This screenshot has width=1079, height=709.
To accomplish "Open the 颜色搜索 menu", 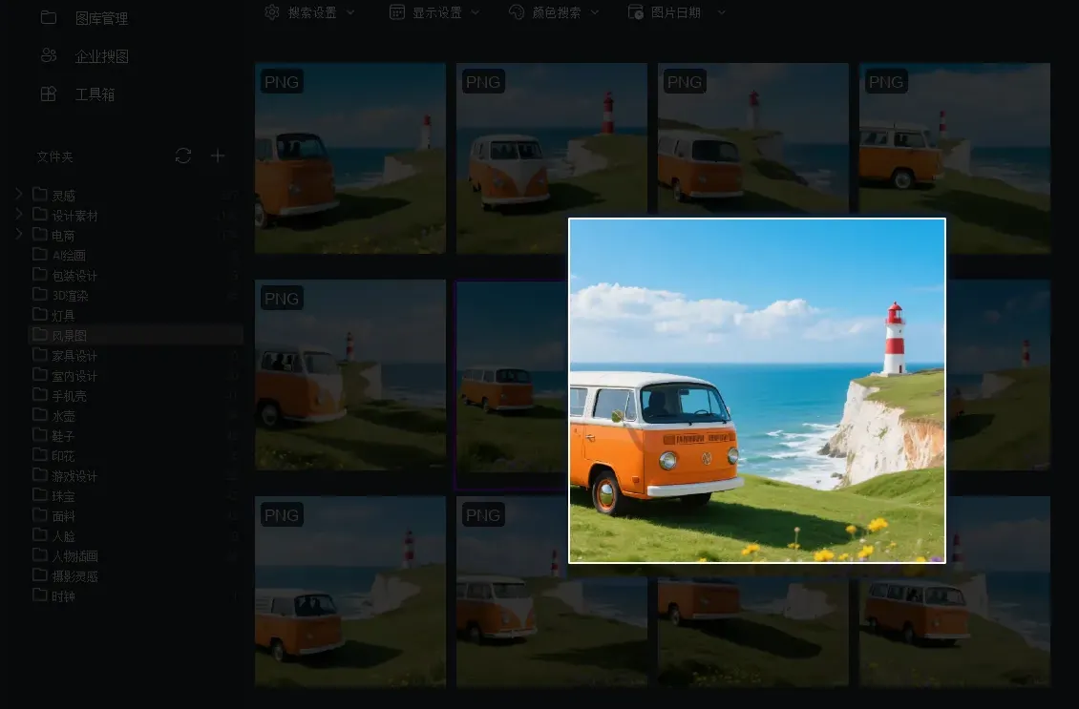I will click(x=596, y=11).
